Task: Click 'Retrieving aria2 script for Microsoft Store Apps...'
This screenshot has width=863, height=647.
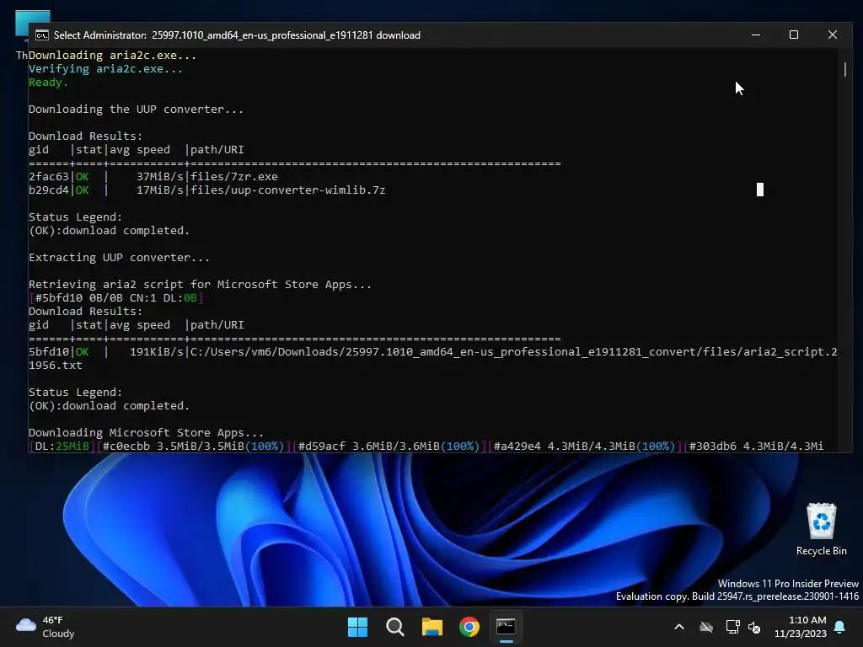Action: click(x=200, y=285)
